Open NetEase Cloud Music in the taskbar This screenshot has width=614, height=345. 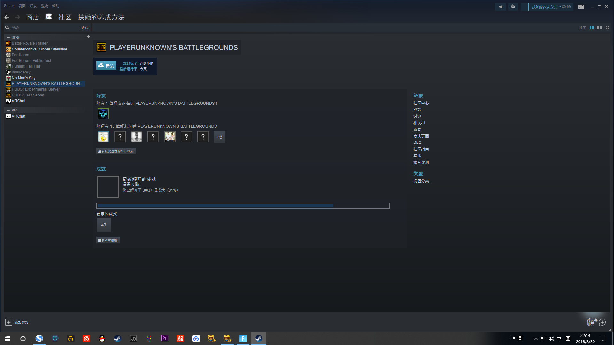pos(86,339)
